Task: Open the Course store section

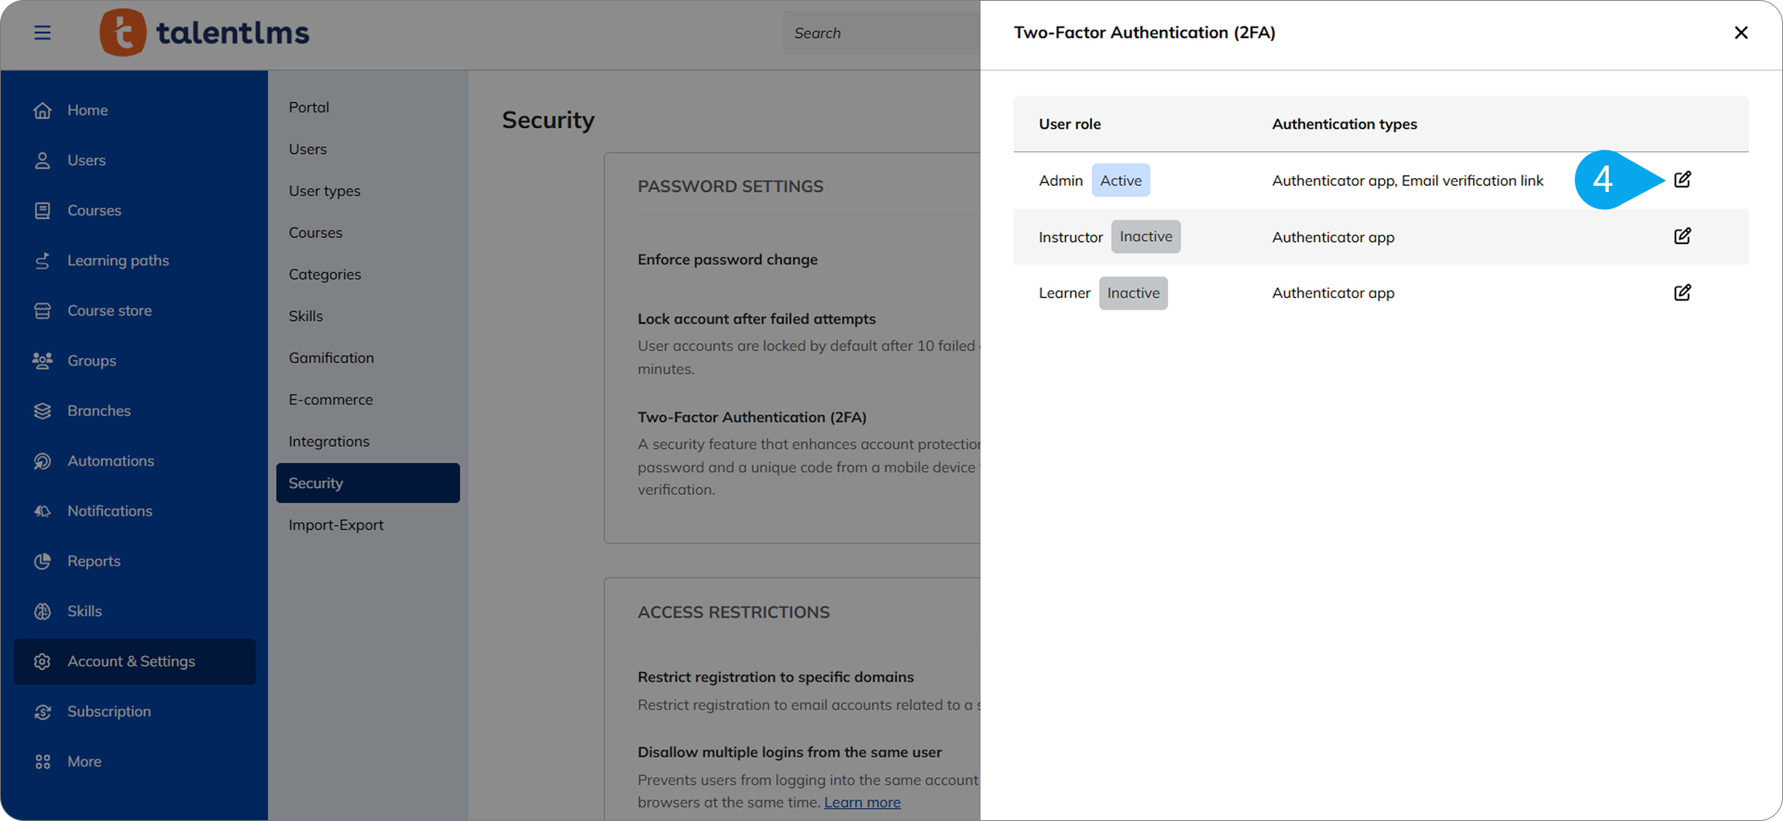Action: [x=109, y=311]
